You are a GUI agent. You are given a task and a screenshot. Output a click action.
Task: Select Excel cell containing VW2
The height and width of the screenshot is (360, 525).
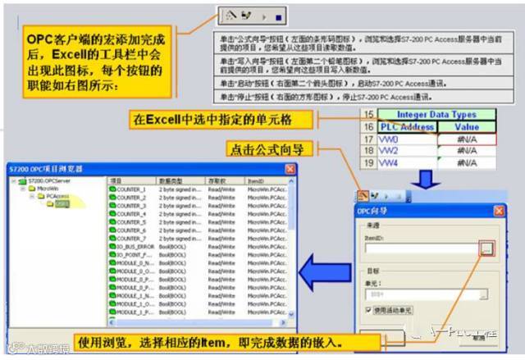coord(408,151)
